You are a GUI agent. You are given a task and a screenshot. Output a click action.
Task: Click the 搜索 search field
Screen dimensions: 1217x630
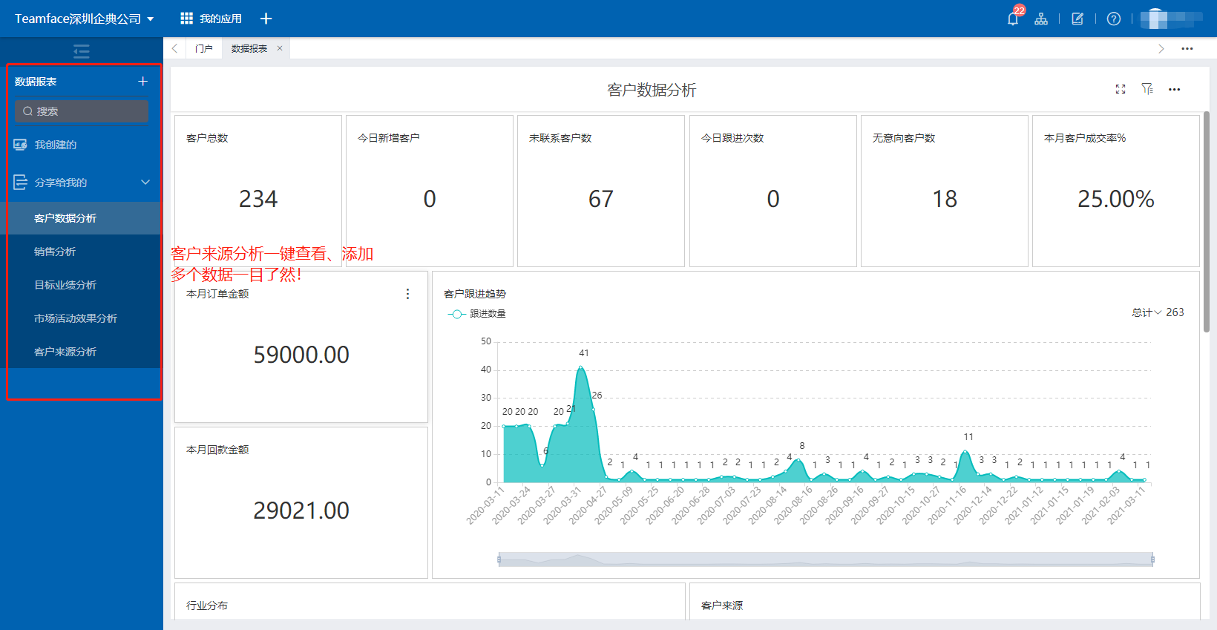pos(82,111)
